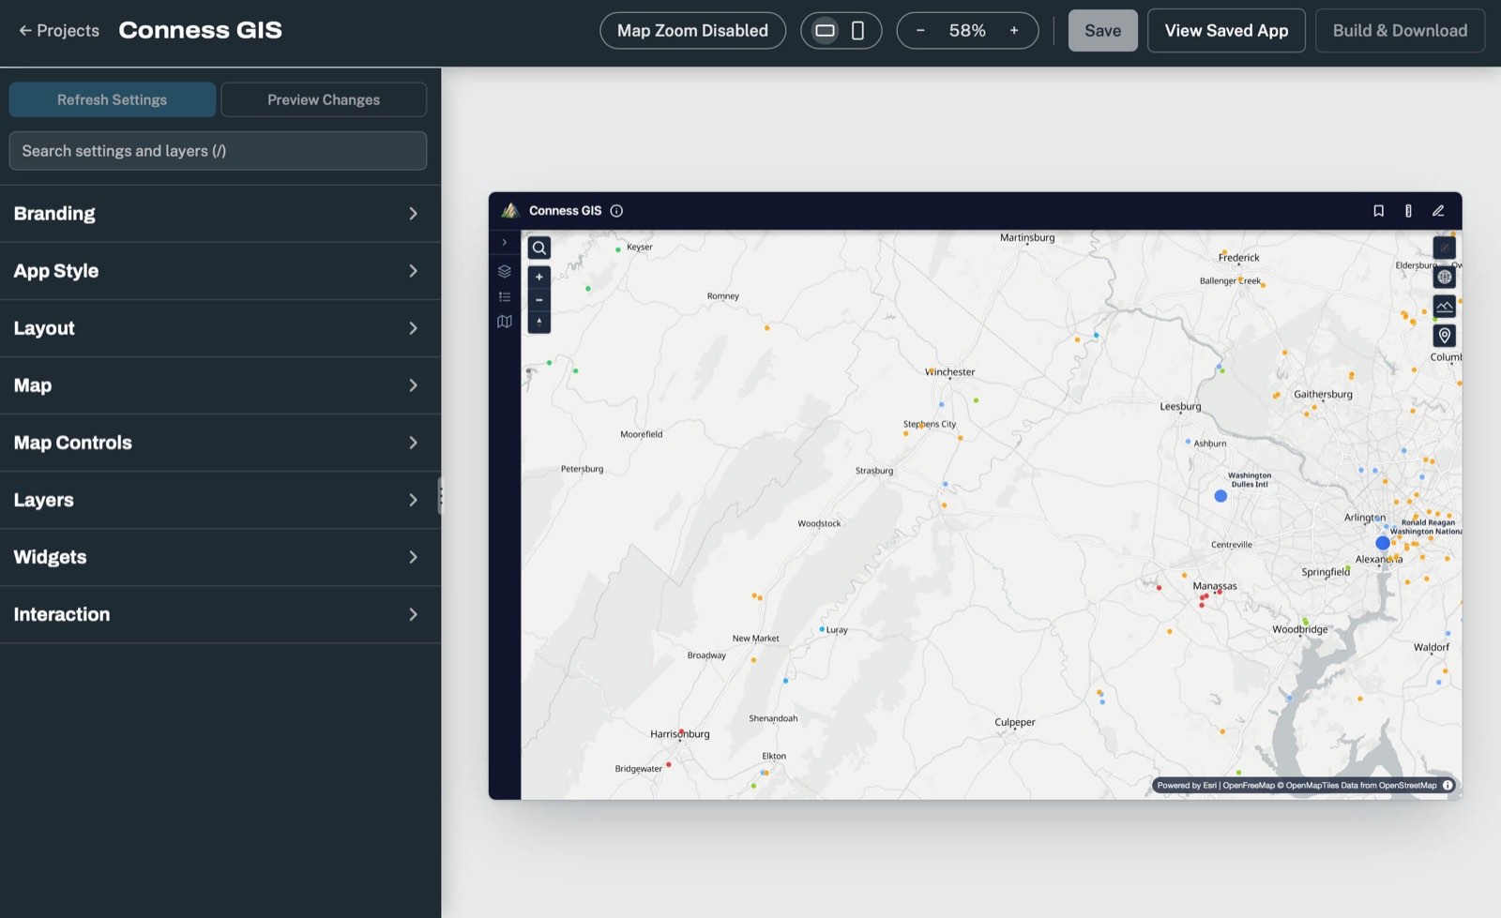Image resolution: width=1501 pixels, height=918 pixels.
Task: Expand the Layout settings section
Action: tap(220, 328)
